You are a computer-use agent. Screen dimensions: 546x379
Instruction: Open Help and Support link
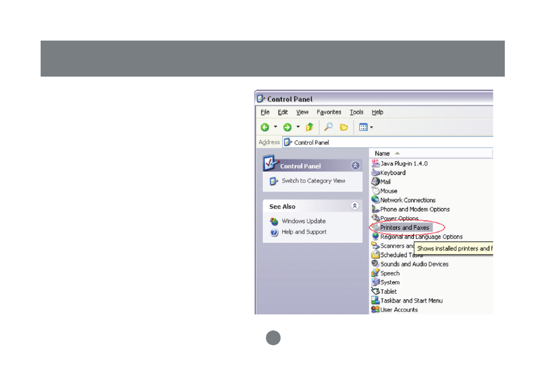pyautogui.click(x=304, y=232)
